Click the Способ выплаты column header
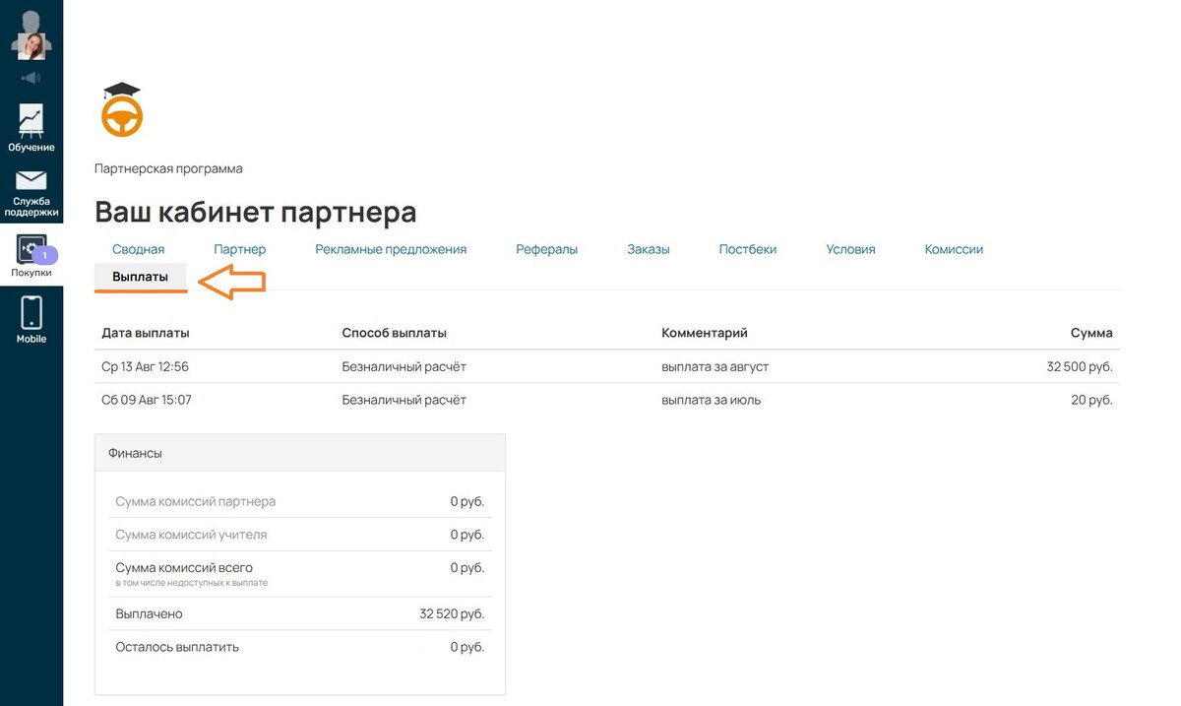 pyautogui.click(x=395, y=333)
